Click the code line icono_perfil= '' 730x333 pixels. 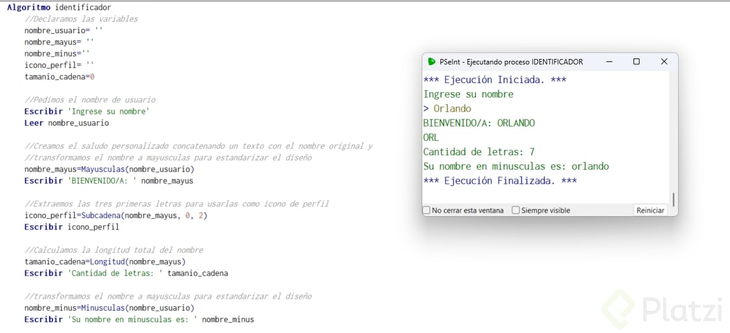(x=59, y=65)
